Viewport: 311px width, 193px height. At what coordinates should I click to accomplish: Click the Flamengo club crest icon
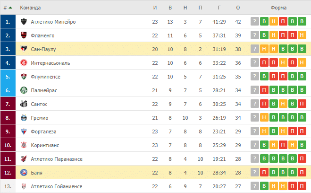click(x=24, y=35)
